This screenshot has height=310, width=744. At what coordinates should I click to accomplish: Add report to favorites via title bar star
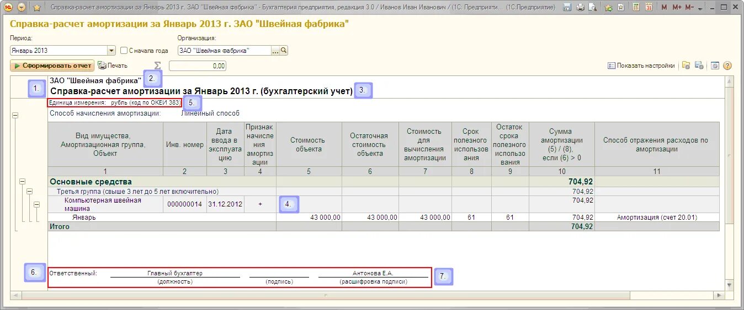[37, 7]
